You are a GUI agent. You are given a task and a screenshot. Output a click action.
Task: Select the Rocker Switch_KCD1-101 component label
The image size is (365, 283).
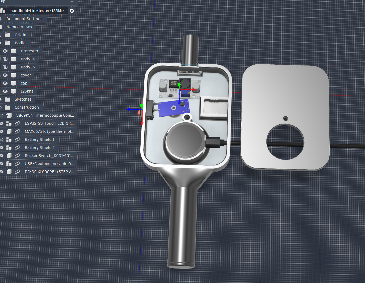(x=50, y=156)
